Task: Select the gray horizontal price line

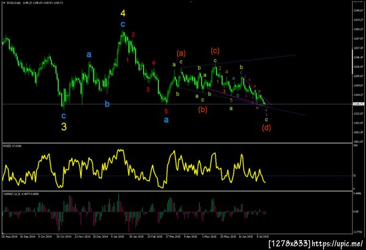Action: pyautogui.click(x=178, y=104)
